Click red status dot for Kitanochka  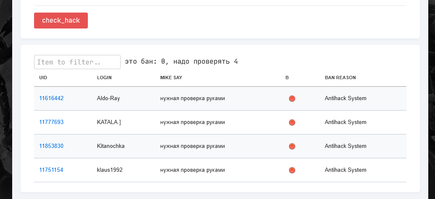(292, 147)
